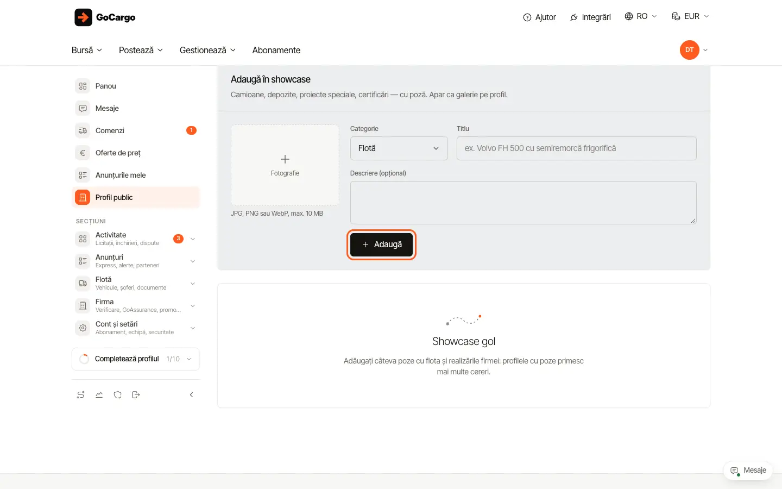Go to the Abonamente page
The height and width of the screenshot is (489, 782).
coord(276,50)
